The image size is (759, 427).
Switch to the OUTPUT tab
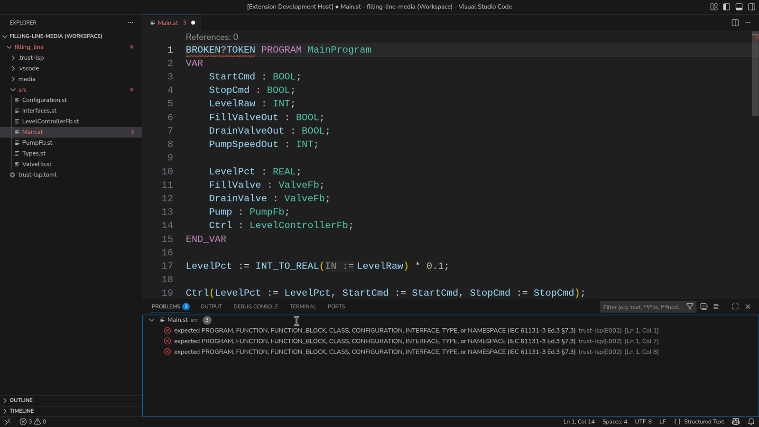click(211, 306)
